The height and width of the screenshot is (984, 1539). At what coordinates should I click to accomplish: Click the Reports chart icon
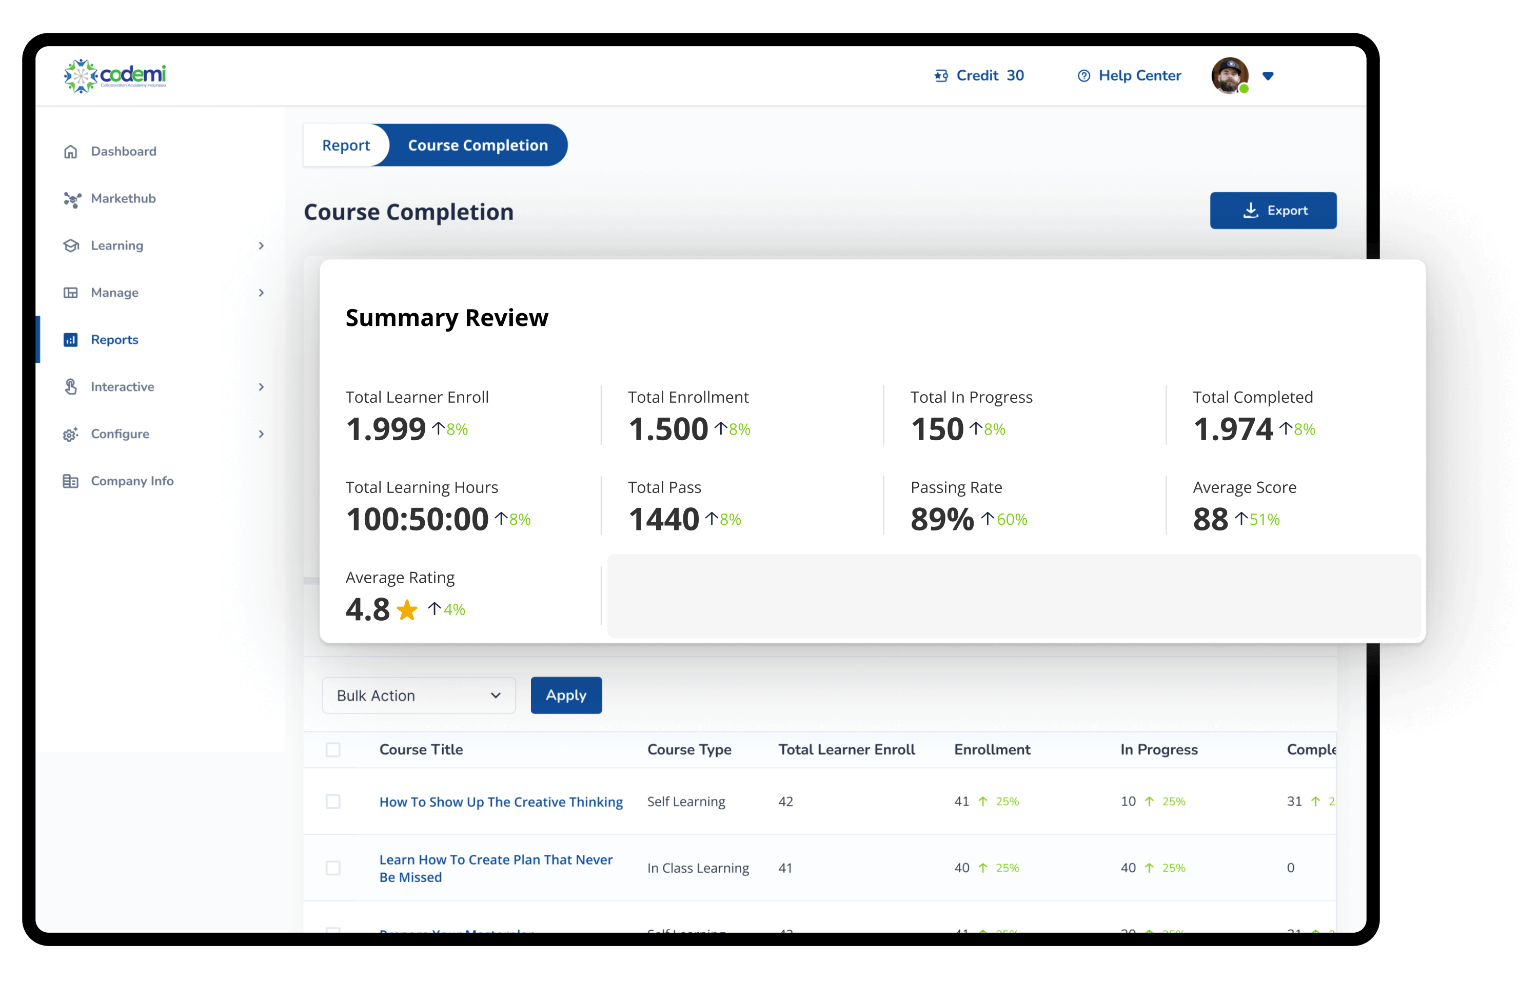pos(70,340)
